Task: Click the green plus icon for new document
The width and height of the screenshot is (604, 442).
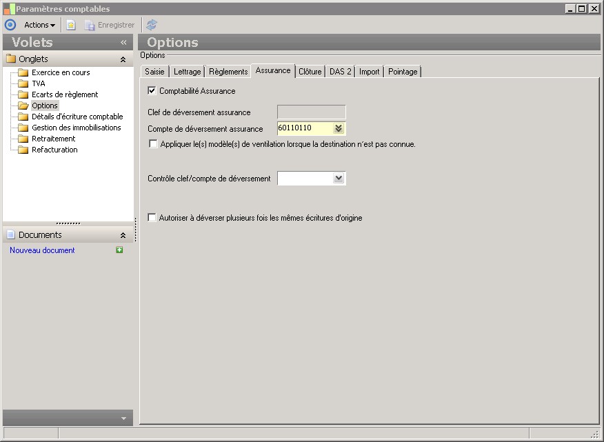Action: click(x=119, y=250)
